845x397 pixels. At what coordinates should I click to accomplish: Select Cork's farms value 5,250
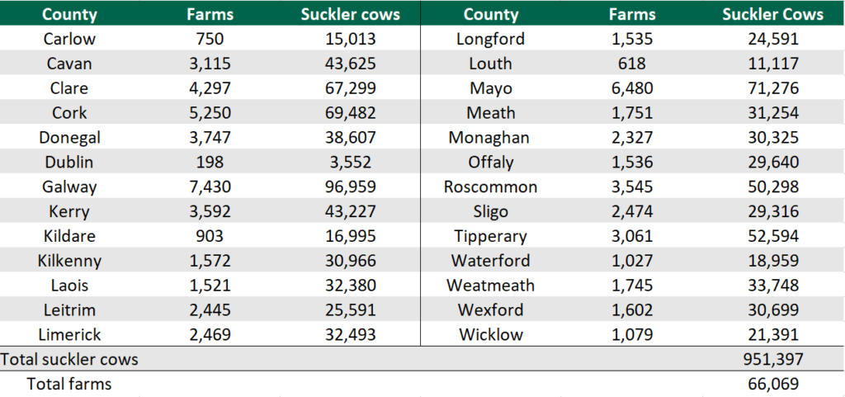click(210, 113)
